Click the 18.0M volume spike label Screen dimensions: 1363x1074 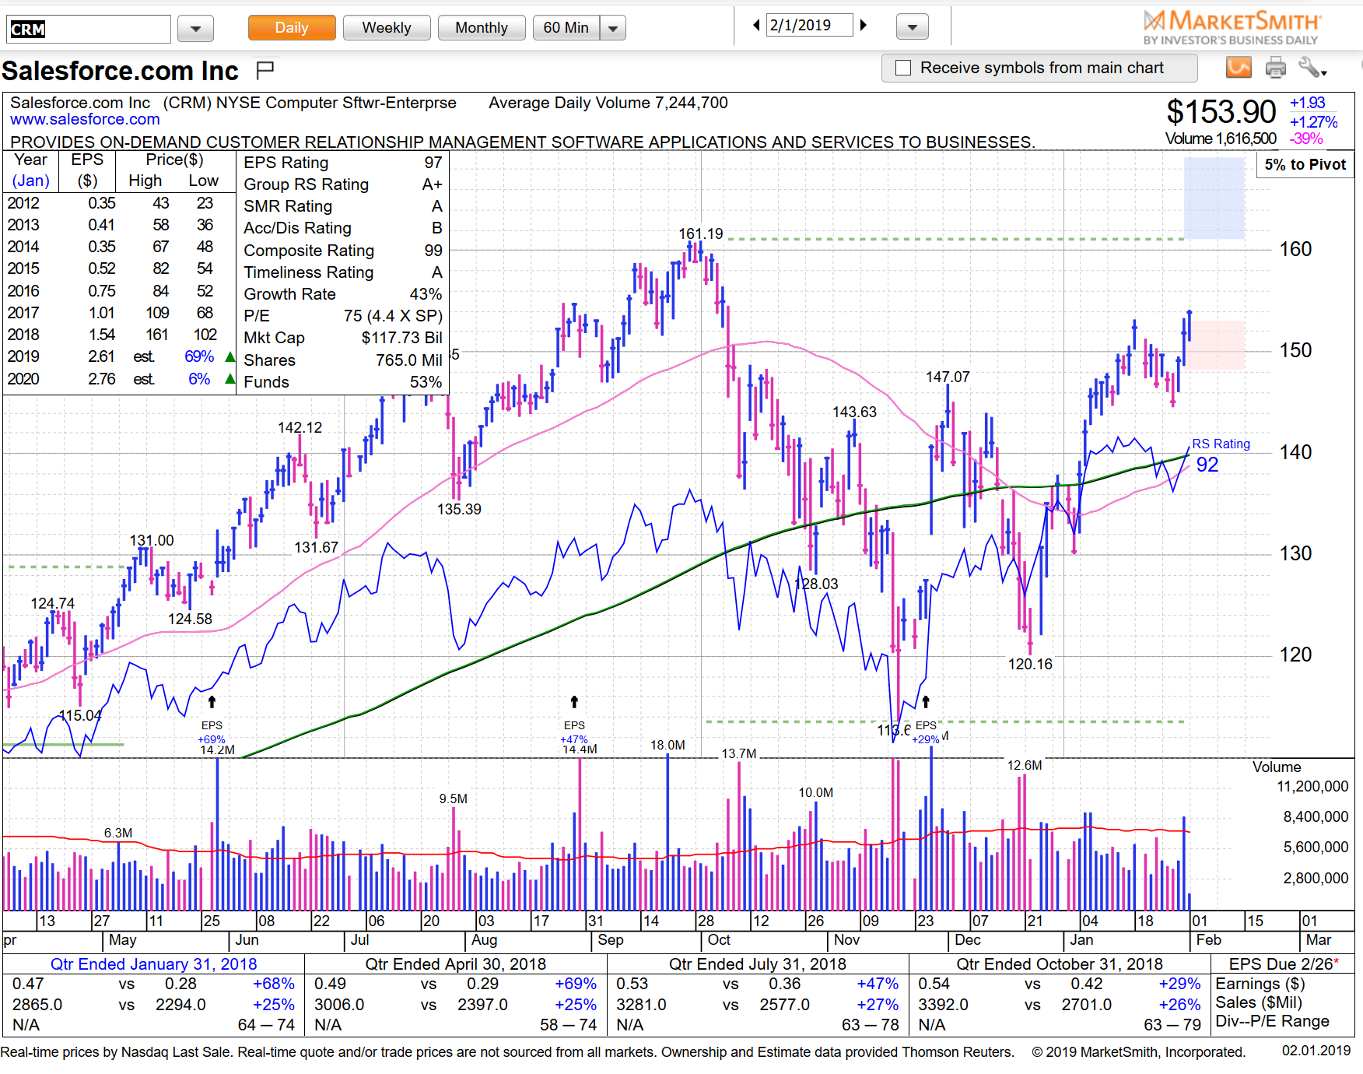pyautogui.click(x=667, y=745)
